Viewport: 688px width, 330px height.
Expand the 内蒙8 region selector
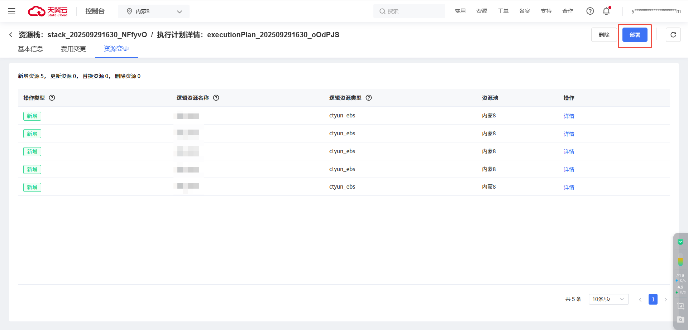154,11
